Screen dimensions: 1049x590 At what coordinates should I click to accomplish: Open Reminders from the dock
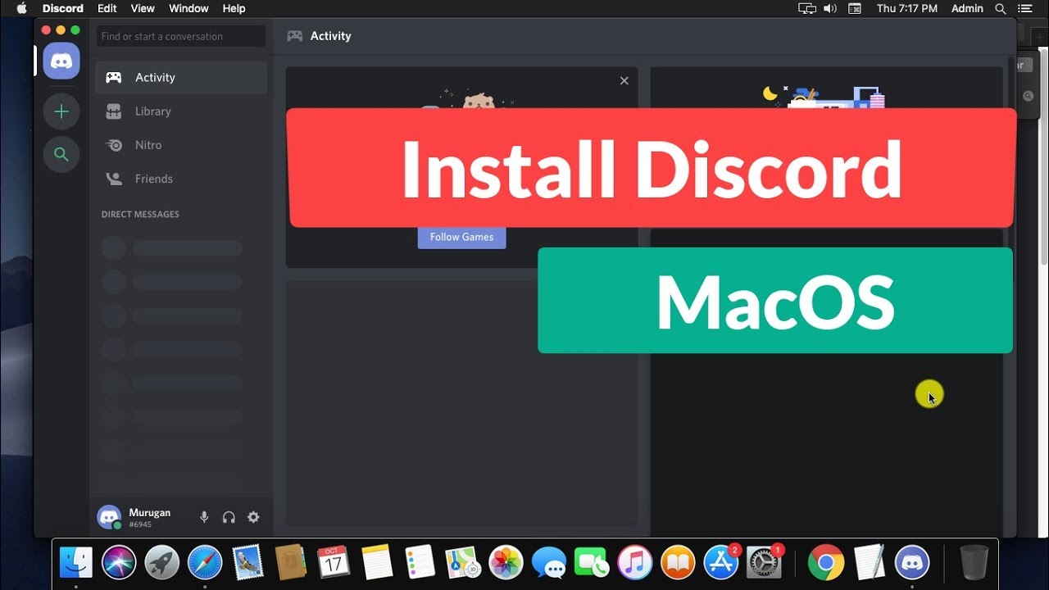pos(420,563)
